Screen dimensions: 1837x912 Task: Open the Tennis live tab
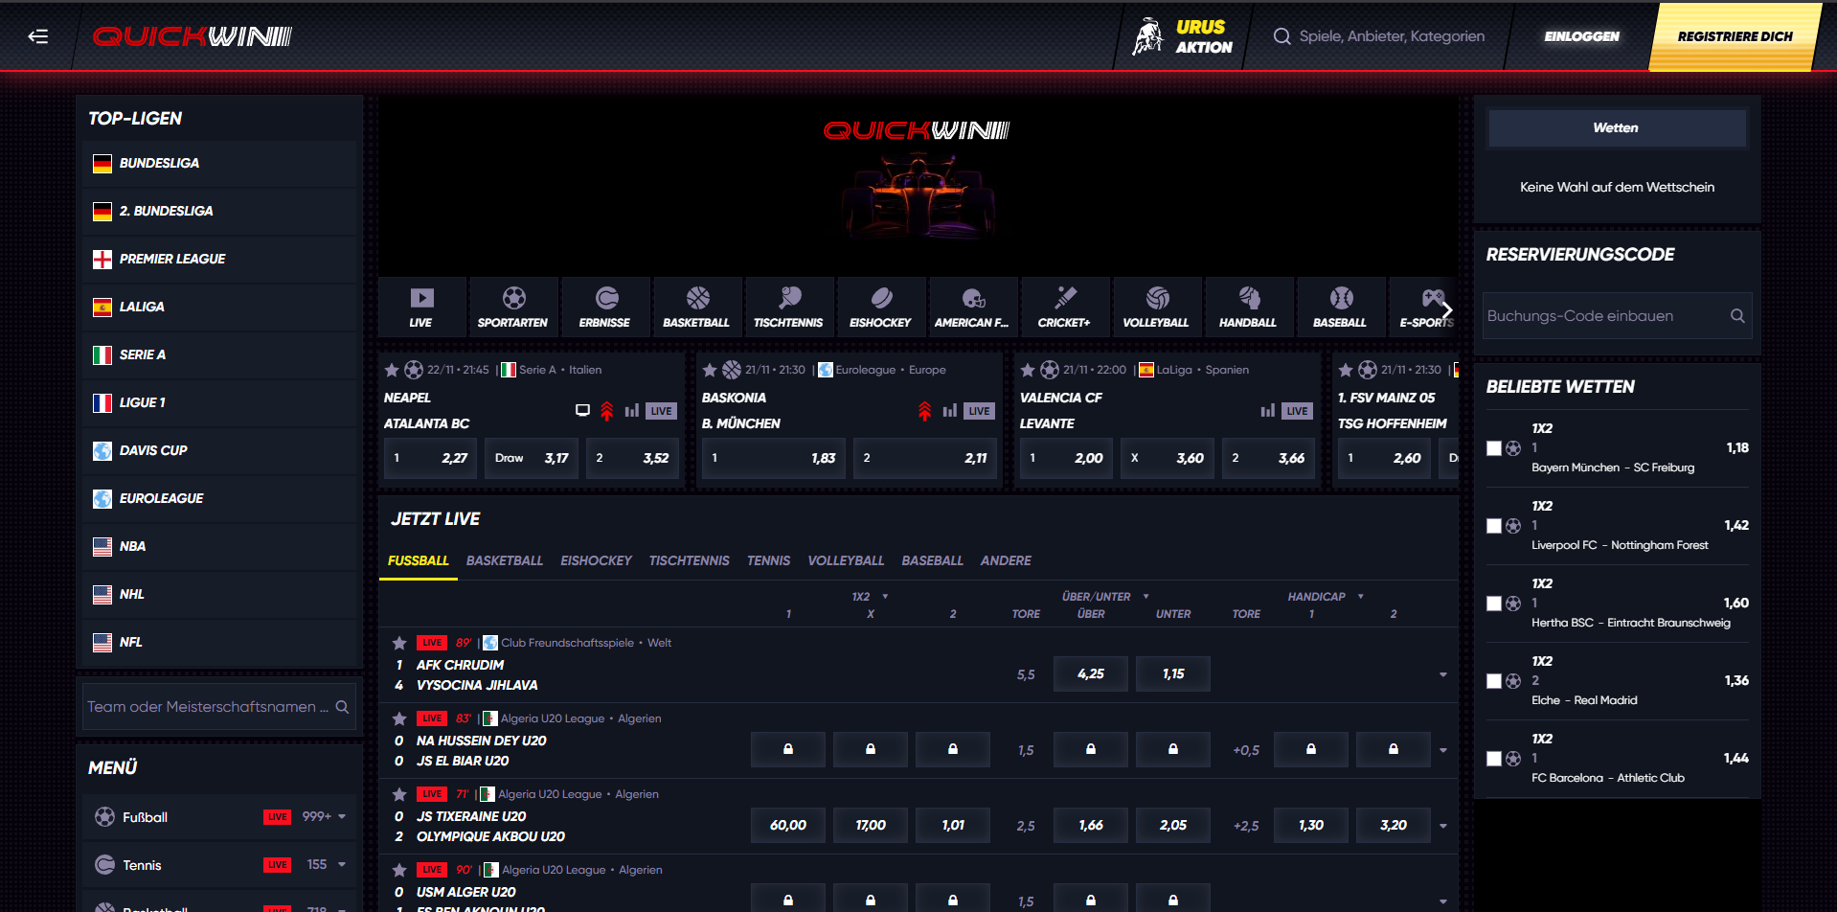coord(768,560)
